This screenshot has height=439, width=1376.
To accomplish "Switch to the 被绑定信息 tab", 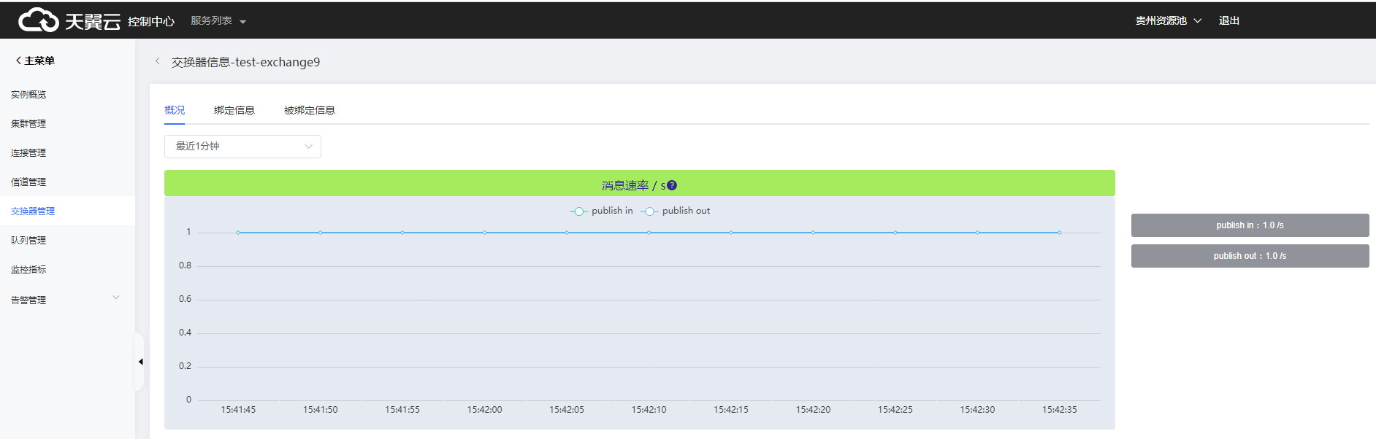I will [x=309, y=110].
